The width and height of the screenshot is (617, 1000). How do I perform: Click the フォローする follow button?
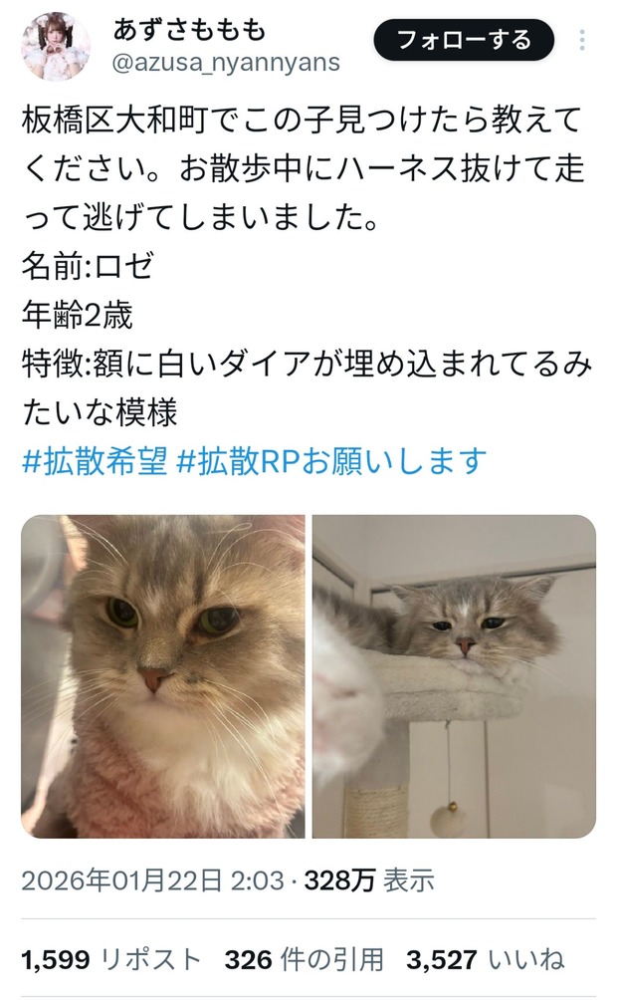click(464, 40)
